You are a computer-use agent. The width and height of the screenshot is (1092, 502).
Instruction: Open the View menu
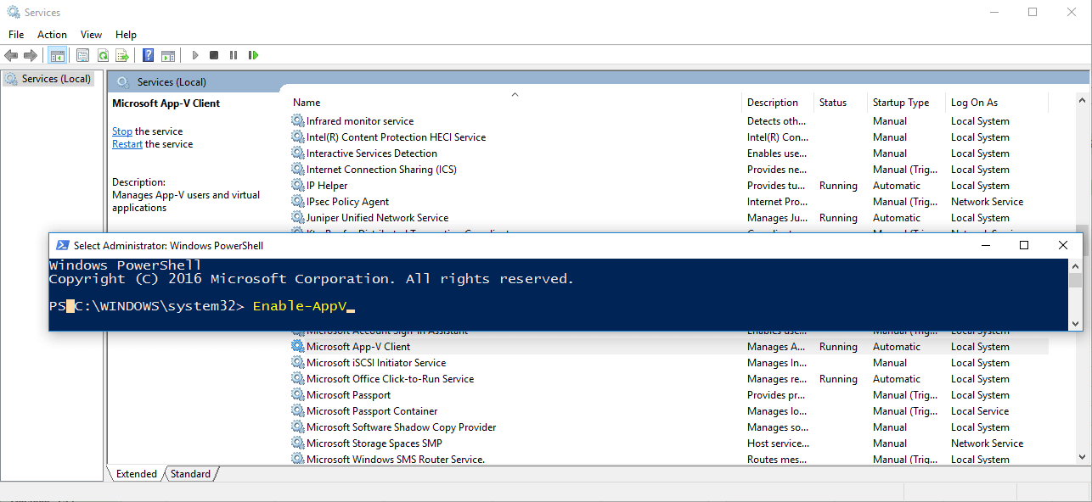(90, 34)
